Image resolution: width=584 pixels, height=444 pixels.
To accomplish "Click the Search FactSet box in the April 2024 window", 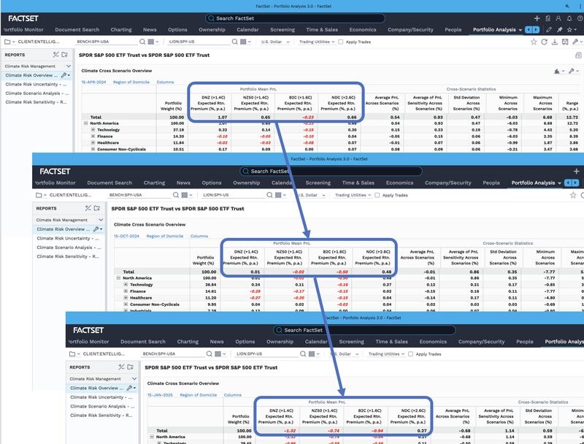I will 295,18.
